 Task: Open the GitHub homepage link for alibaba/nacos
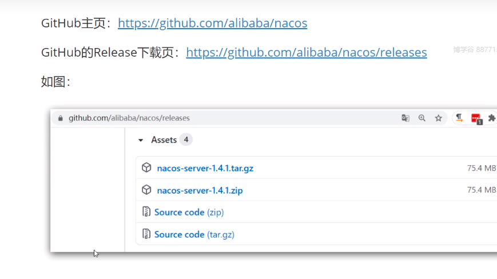[x=212, y=23]
